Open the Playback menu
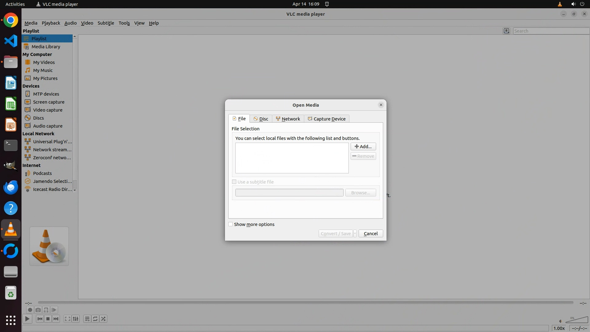 tap(51, 23)
